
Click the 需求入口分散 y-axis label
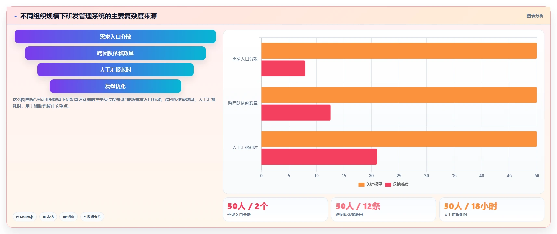click(245, 59)
